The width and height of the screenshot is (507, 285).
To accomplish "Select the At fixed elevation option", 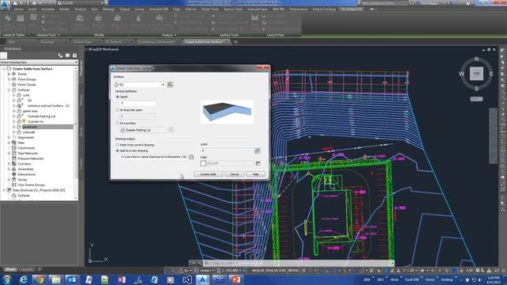I will point(118,110).
